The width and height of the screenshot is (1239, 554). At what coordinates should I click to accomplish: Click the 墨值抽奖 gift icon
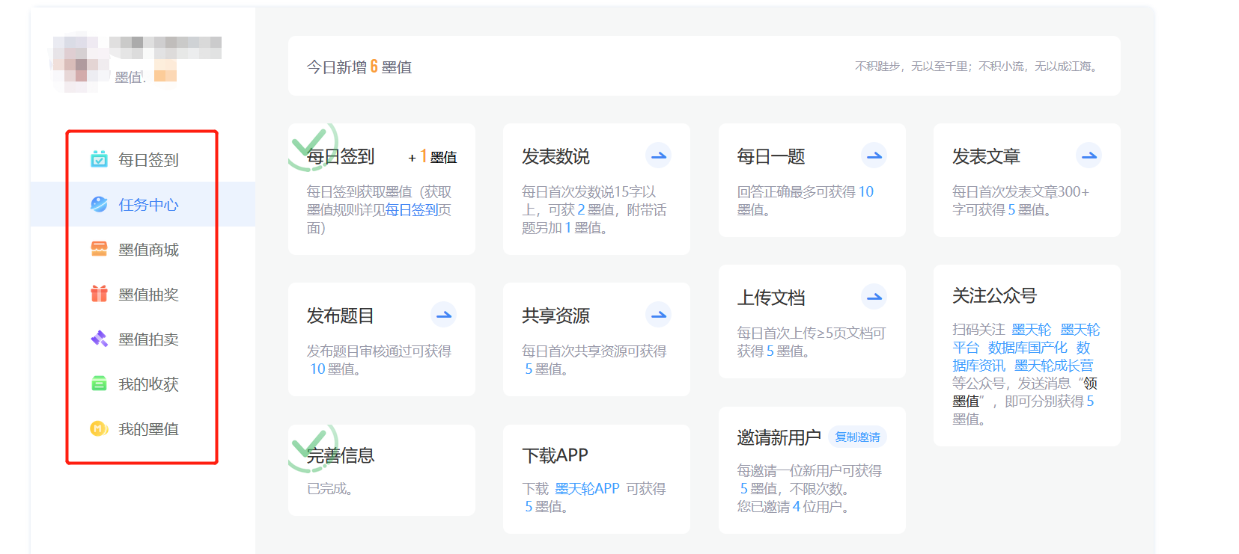tap(99, 294)
